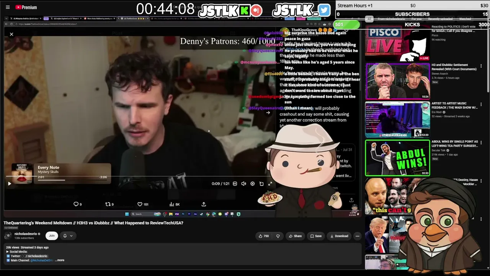Viewport: 490px width, 276px height.
Task: Join the nicholasdeorio channel membership
Action: click(52, 236)
